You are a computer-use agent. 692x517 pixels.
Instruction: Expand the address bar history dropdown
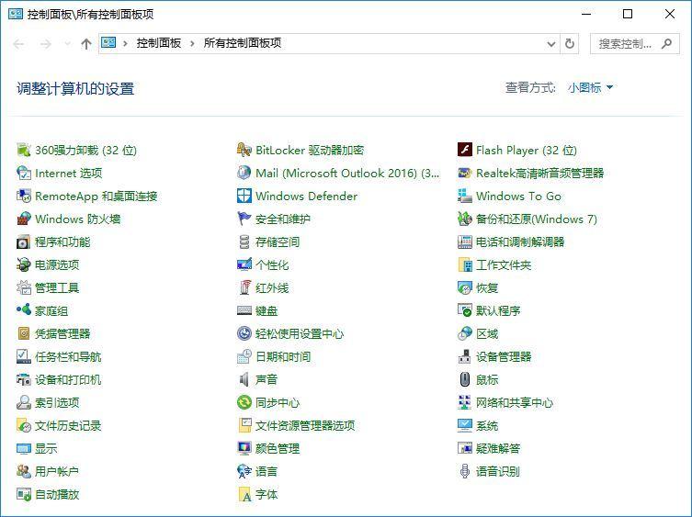(x=550, y=44)
